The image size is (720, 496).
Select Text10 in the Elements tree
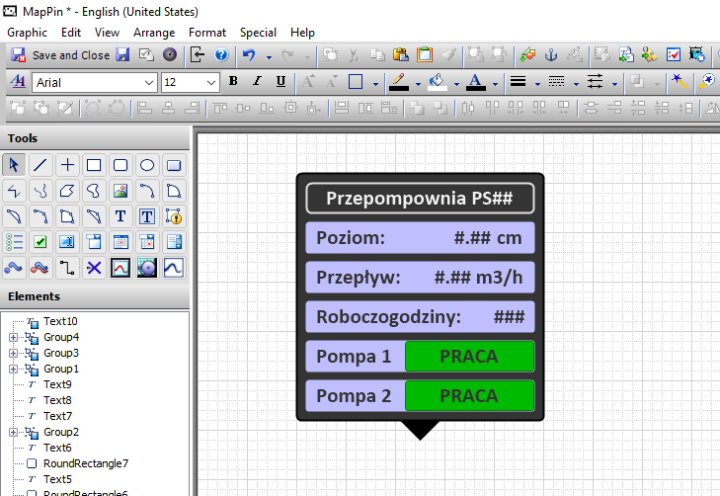60,322
